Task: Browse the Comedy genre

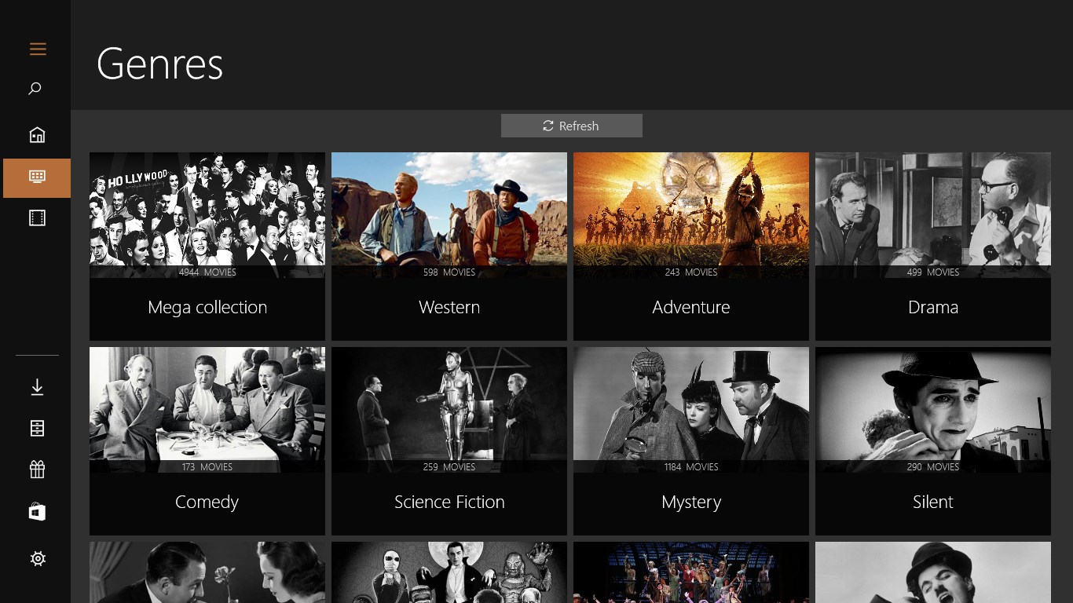Action: (207, 440)
